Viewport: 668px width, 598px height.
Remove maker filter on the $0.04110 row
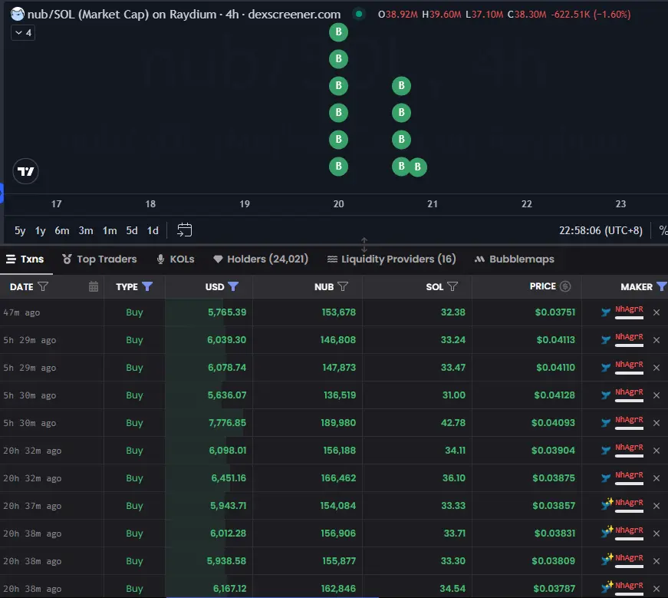(x=656, y=368)
